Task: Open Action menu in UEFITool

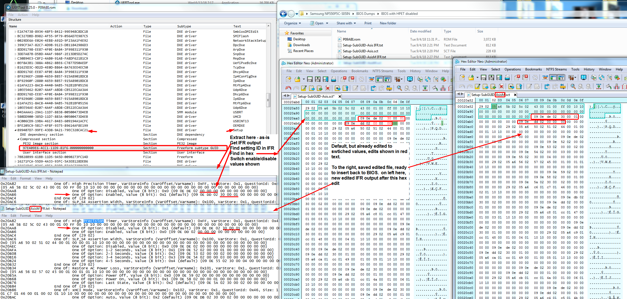Action: pos(23,15)
